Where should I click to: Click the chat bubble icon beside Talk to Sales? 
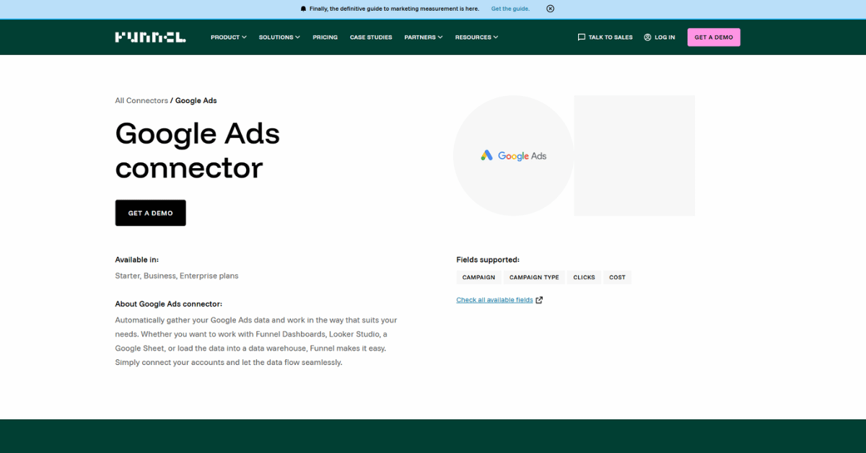point(582,37)
